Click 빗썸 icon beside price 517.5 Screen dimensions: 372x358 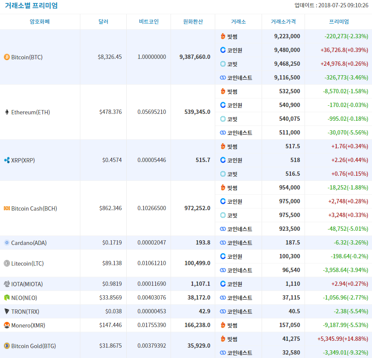coord(223,146)
